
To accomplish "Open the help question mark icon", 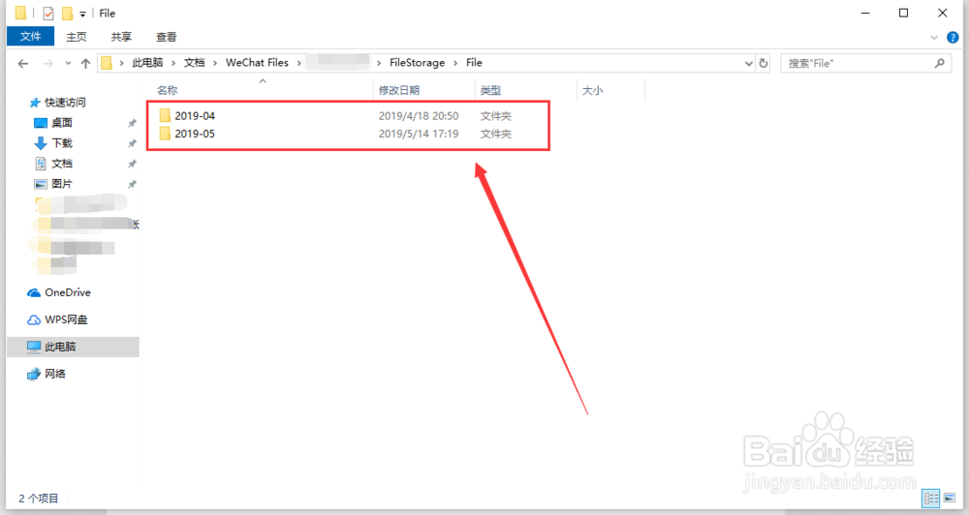I will point(953,38).
